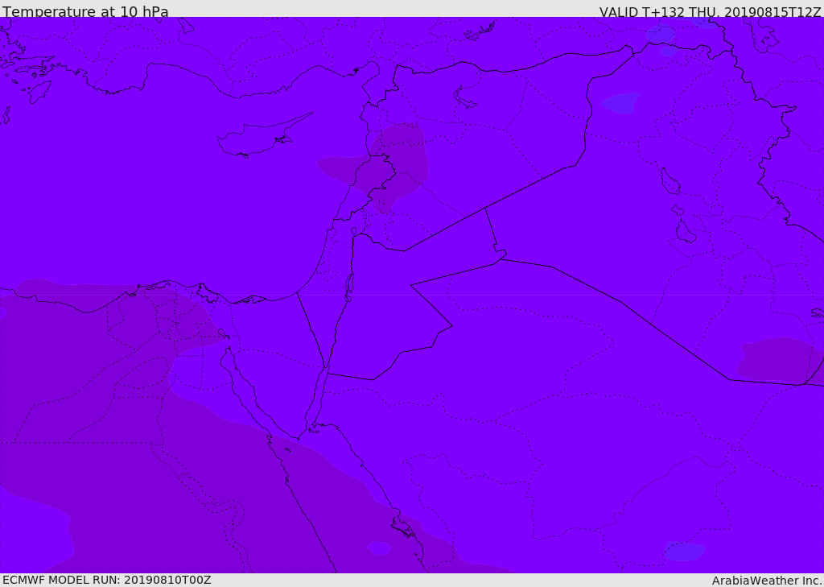Click the 'ArabiaWeather Inc.' credit text
Image resolution: width=824 pixels, height=587 pixels.
point(767,581)
